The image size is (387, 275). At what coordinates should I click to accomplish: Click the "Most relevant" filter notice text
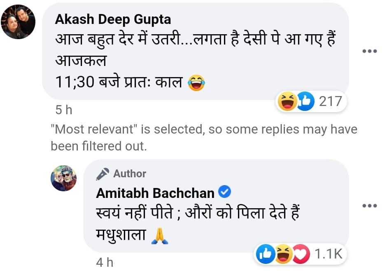point(204,137)
